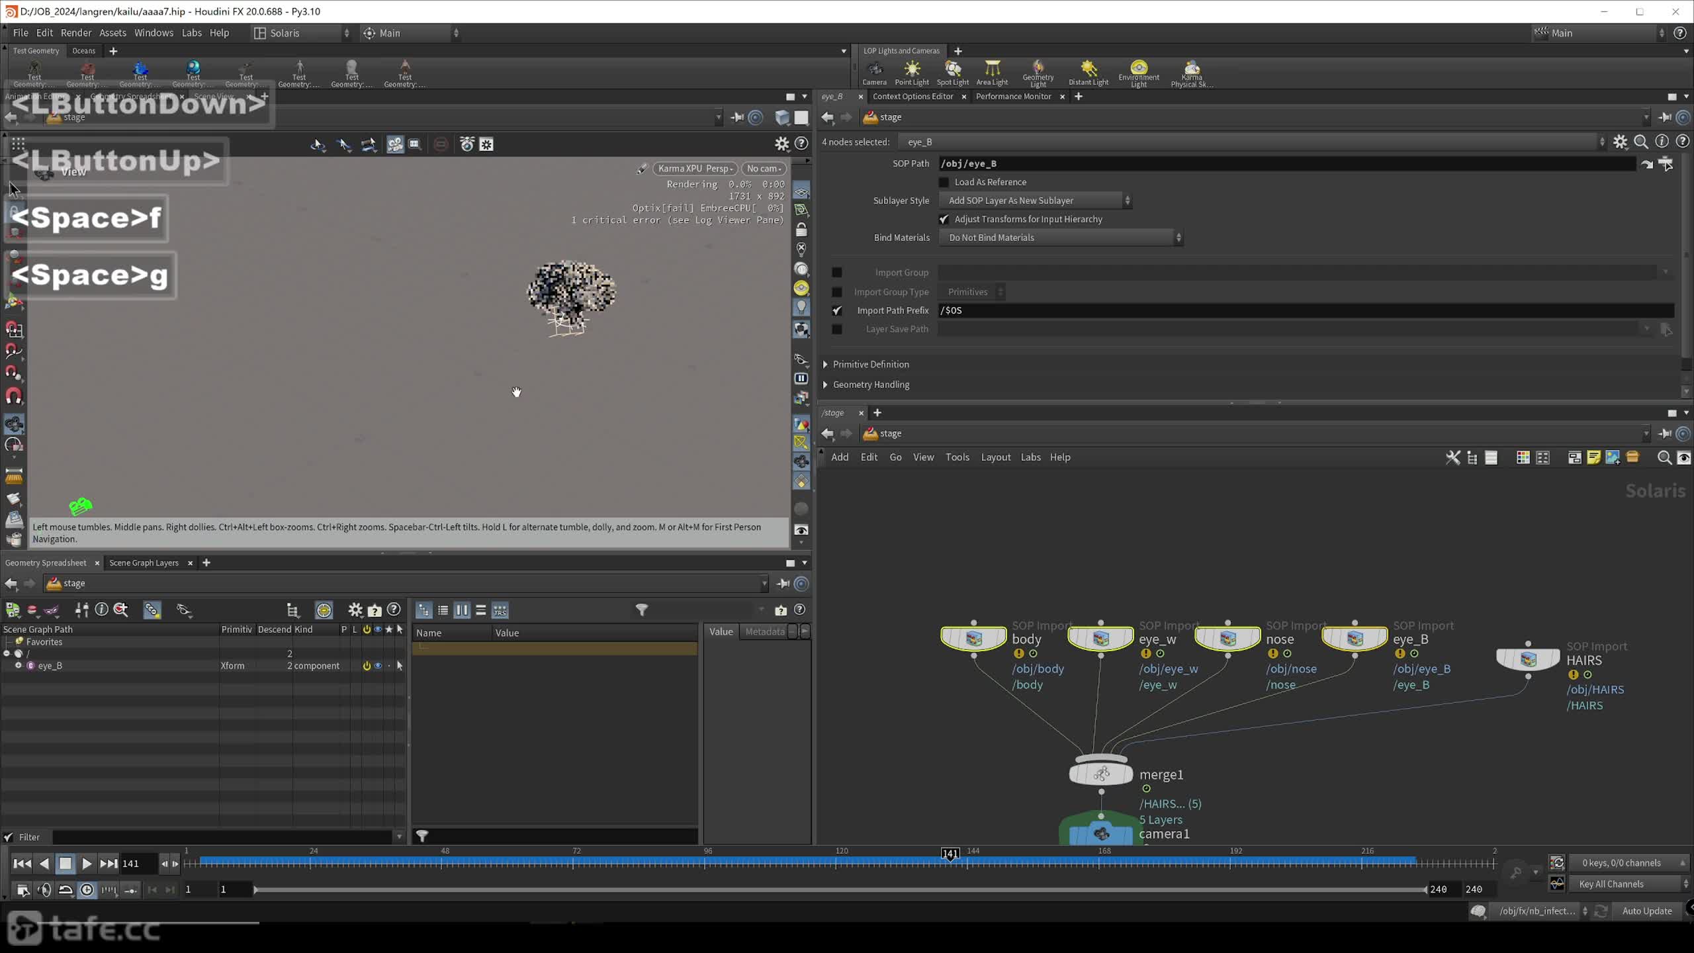Open the Sublayer Style dropdown

coord(1036,201)
